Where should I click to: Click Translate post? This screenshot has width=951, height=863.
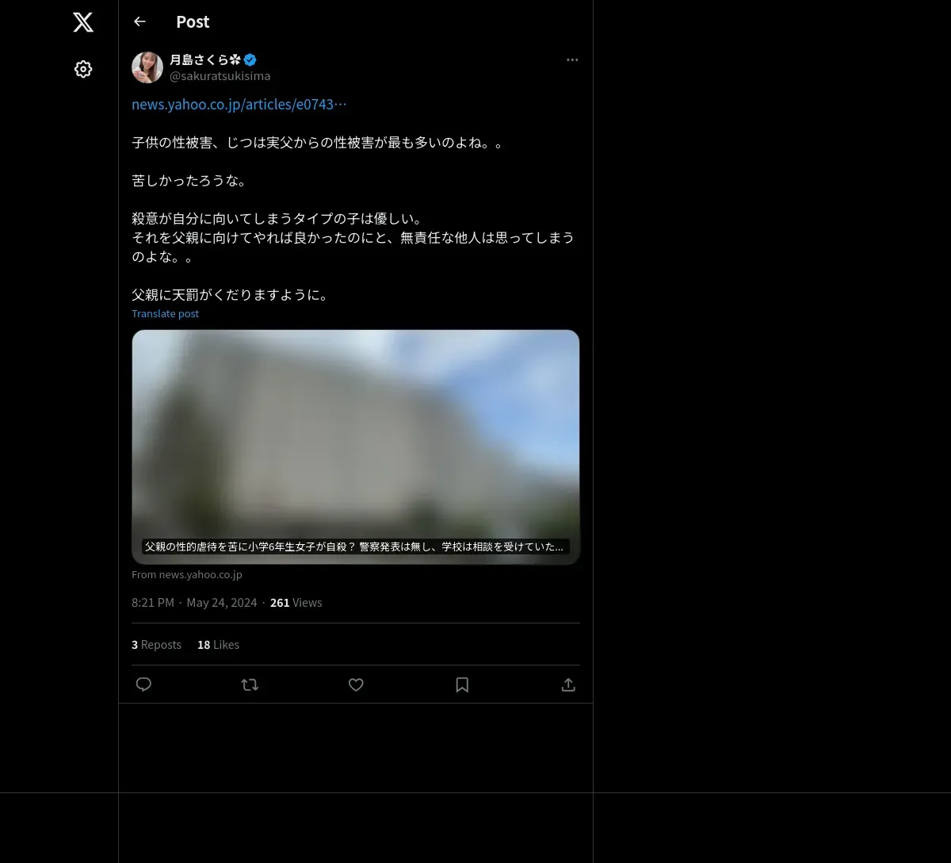click(165, 313)
